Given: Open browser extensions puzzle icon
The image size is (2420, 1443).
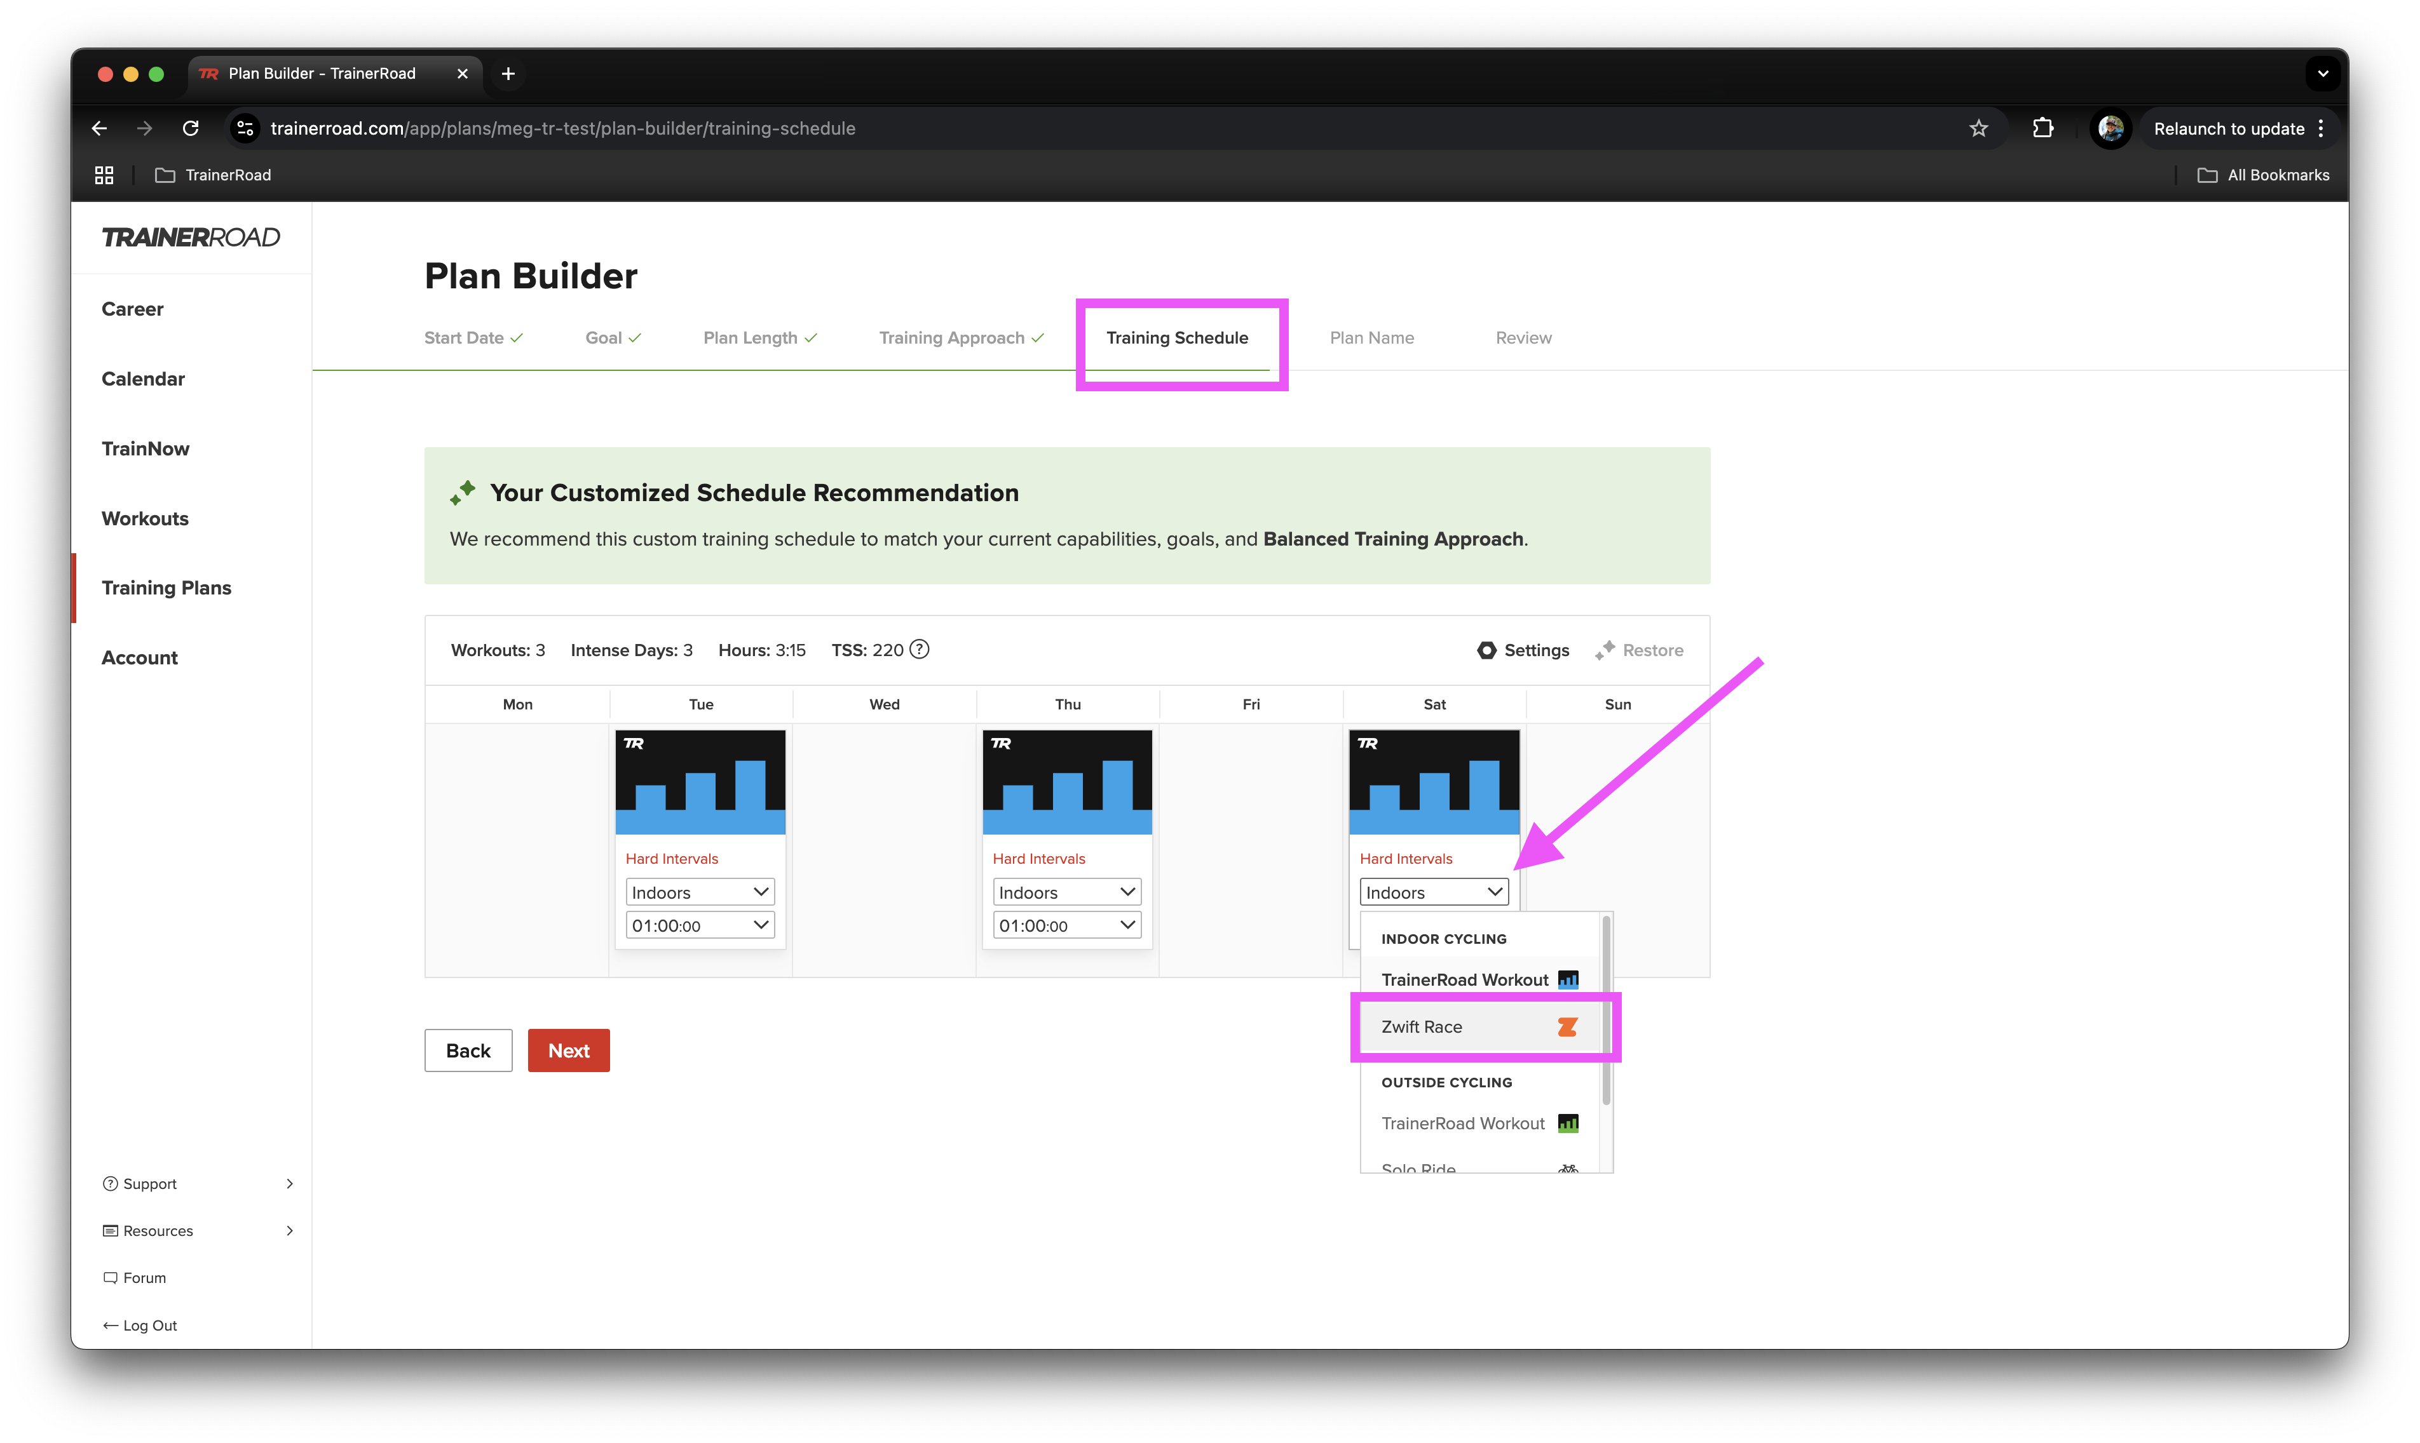Looking at the screenshot, I should (2043, 128).
